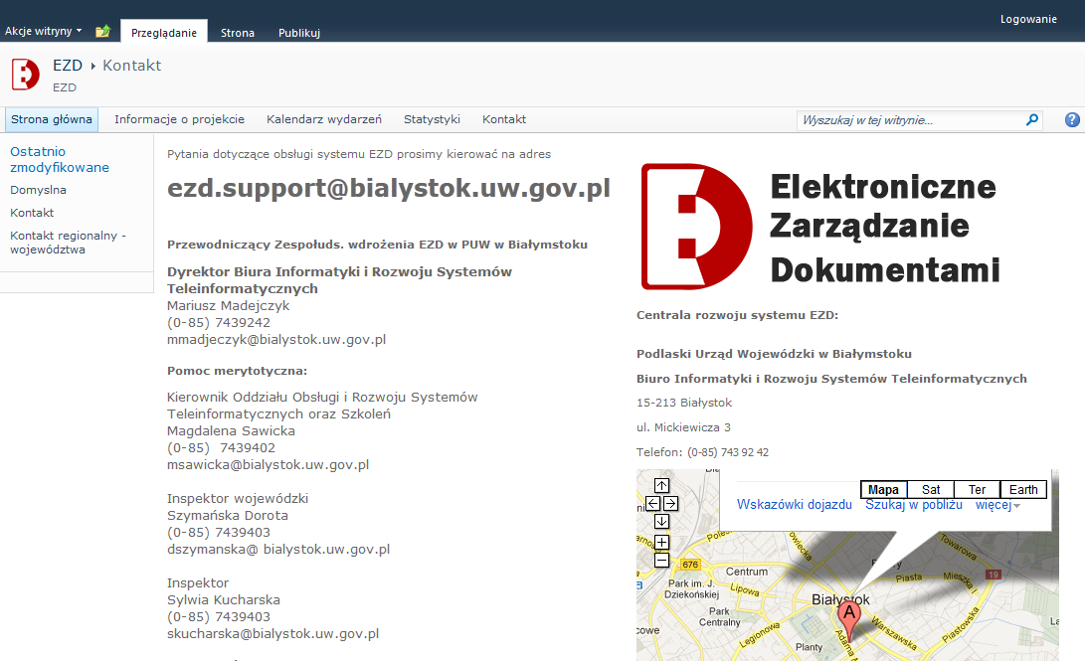The height and width of the screenshot is (661, 1085).
Task: Open Ostatnio zmodyfikowane sidebar heading
Action: (x=60, y=159)
